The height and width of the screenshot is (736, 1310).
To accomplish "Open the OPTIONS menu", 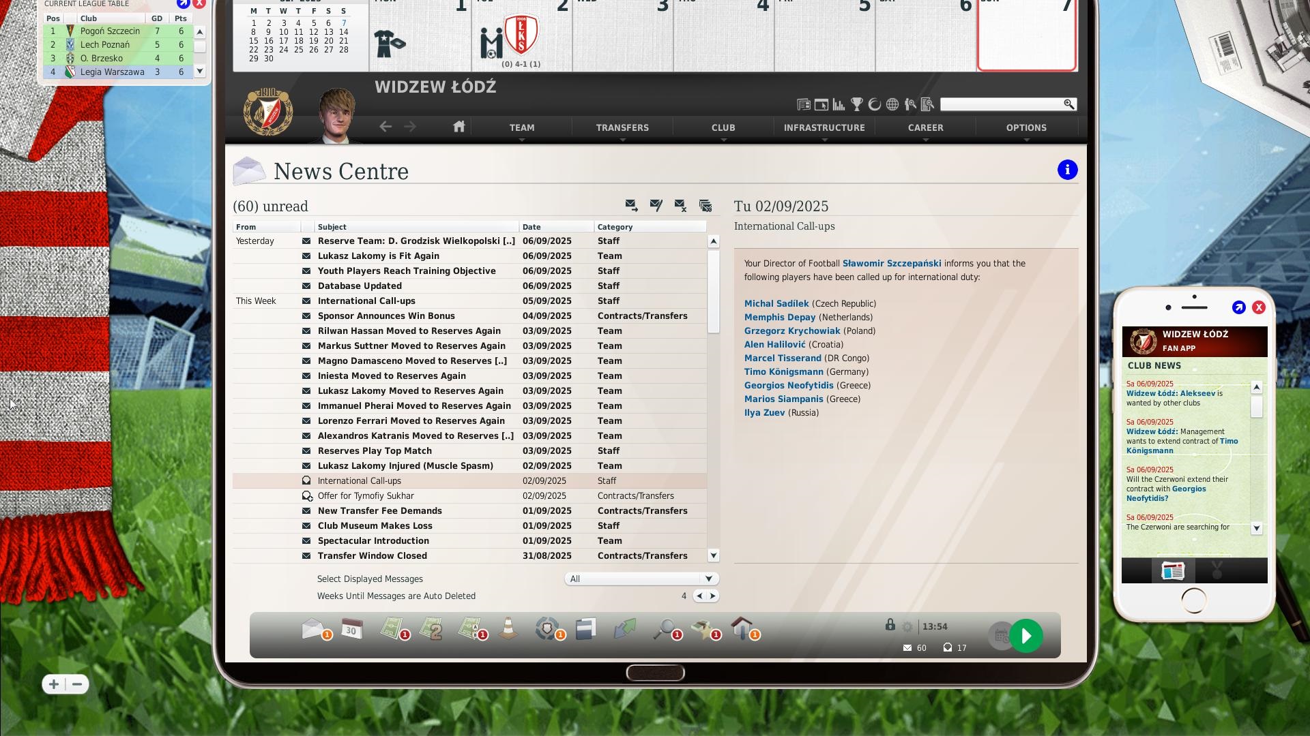I will (x=1026, y=127).
